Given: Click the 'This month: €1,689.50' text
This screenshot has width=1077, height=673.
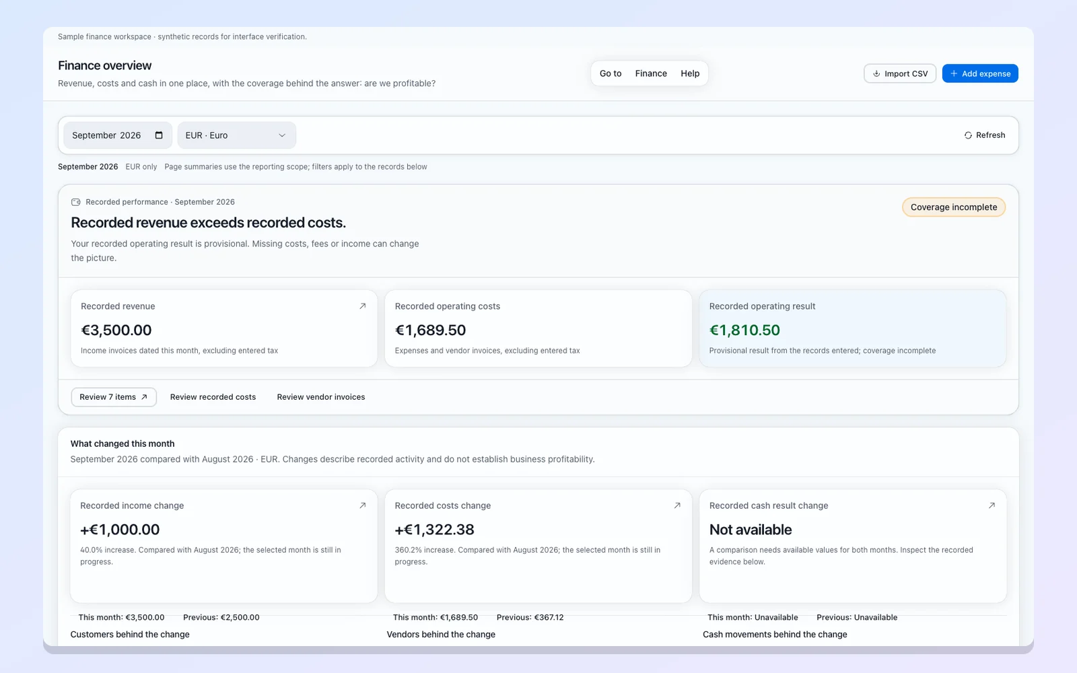Looking at the screenshot, I should [436, 617].
